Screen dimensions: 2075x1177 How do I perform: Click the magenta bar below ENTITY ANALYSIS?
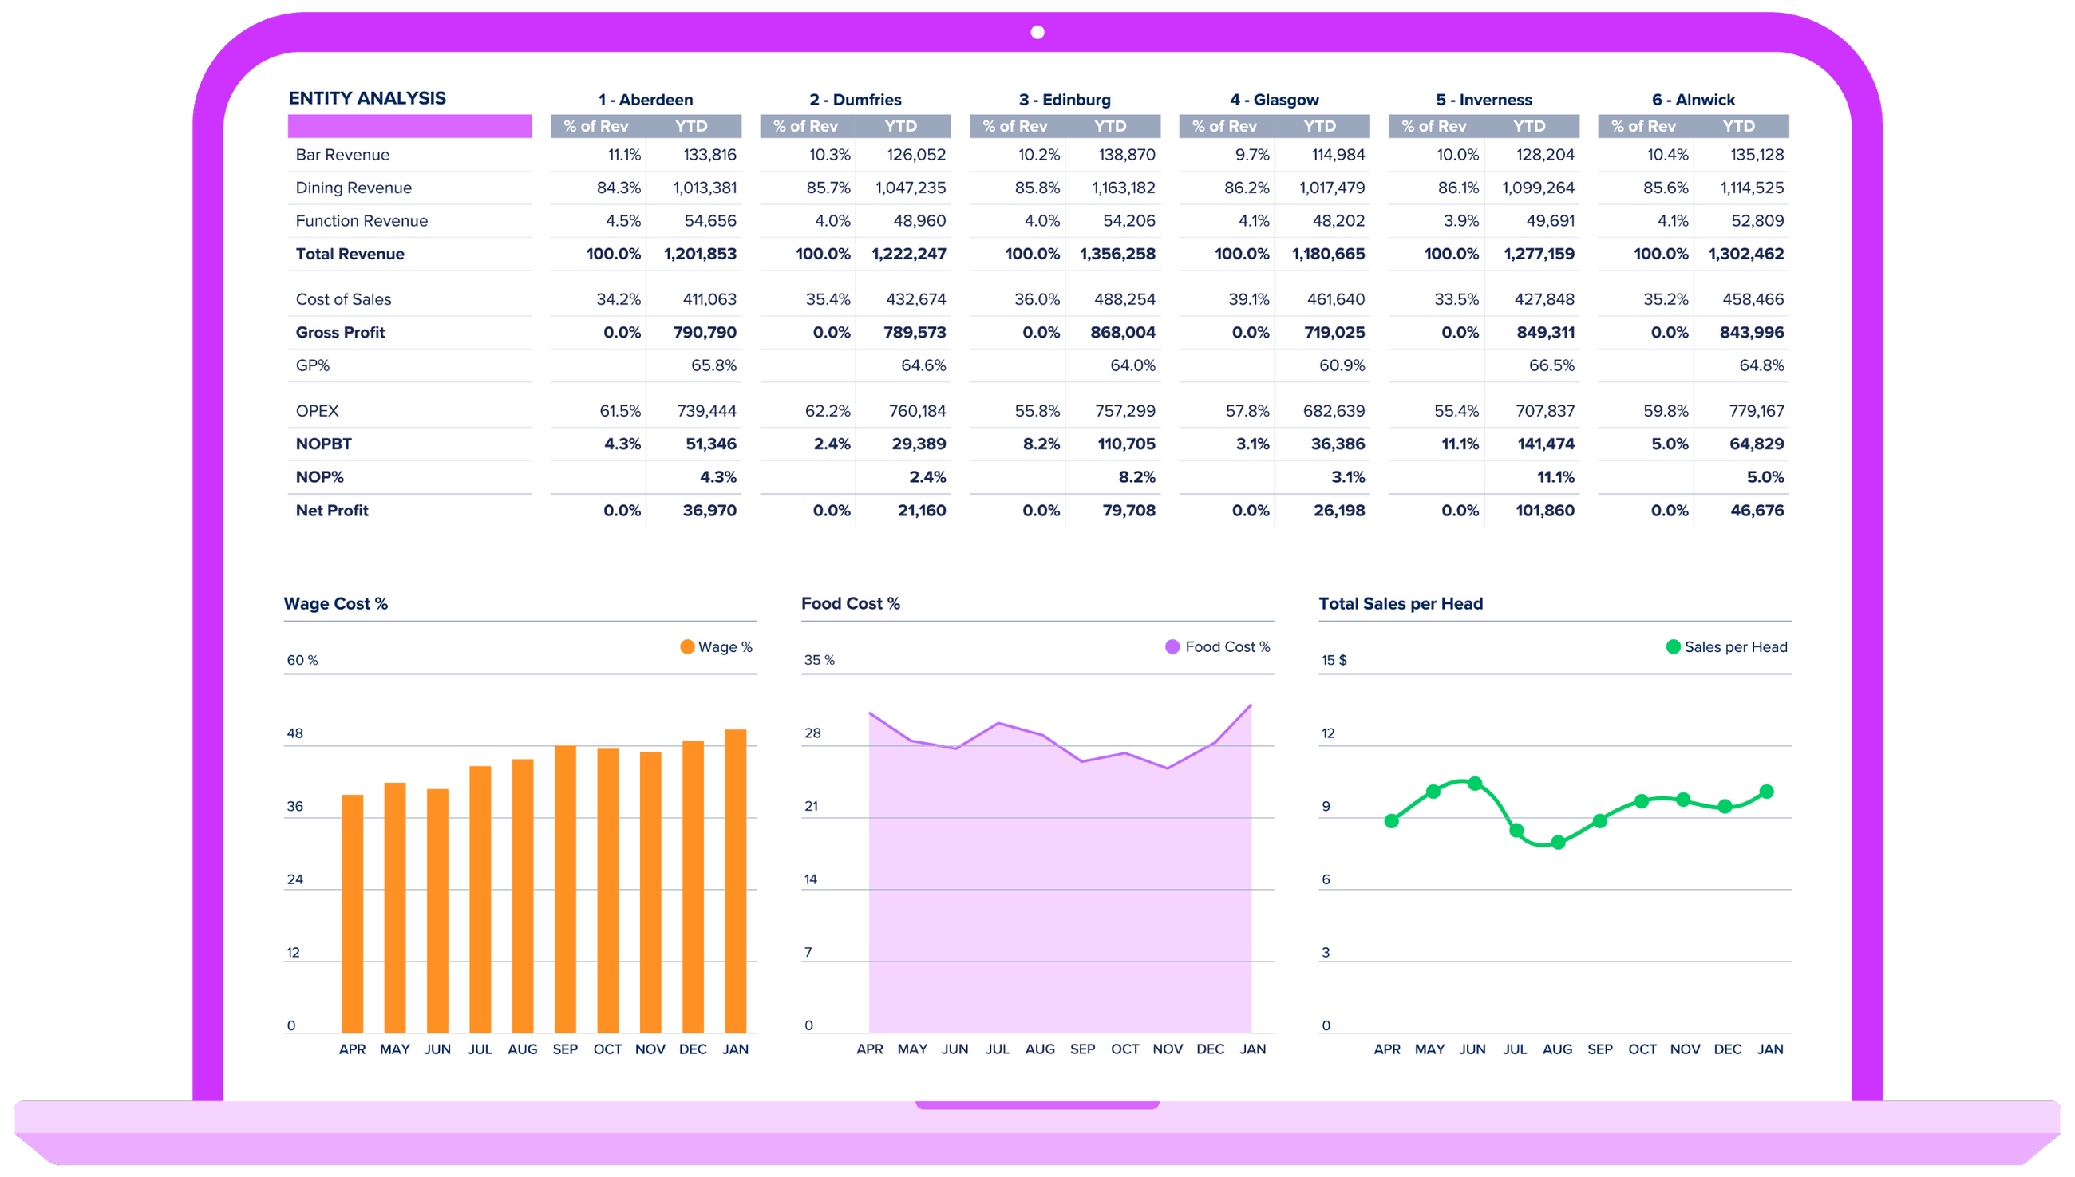point(408,126)
